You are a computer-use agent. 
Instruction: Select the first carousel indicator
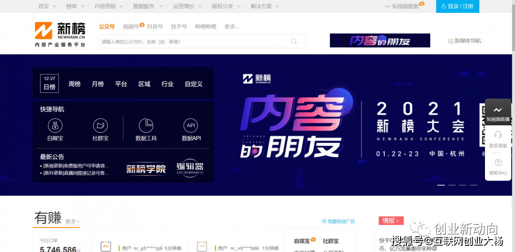click(441, 185)
